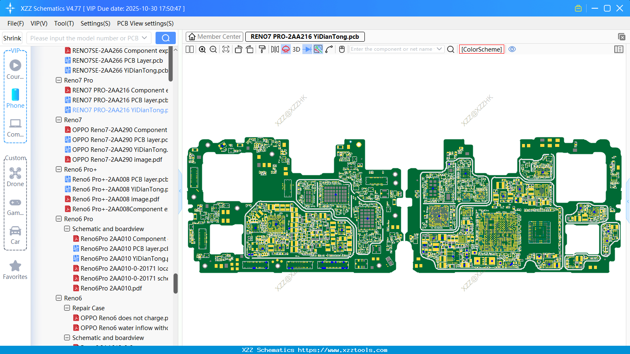Open Reno6Pro 2AA010.pdf file
630x354 pixels.
point(111,288)
